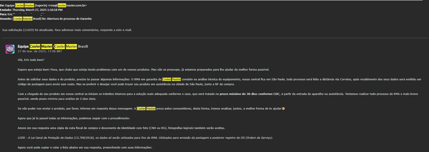
Task: Click the paragraph starting Se não puder nos enviar
Action: click(150, 109)
